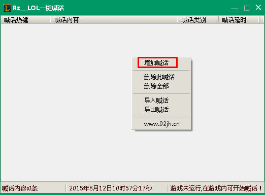Click the LOL app icon in title bar
Screen dimensions: 265x195
click(7, 8)
